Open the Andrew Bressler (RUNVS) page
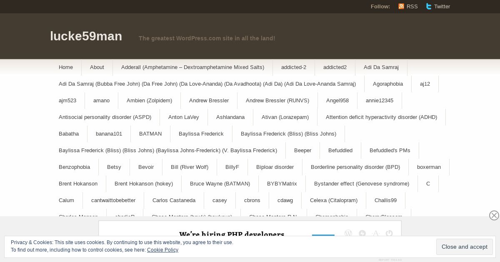The image size is (500, 262). (x=277, y=100)
